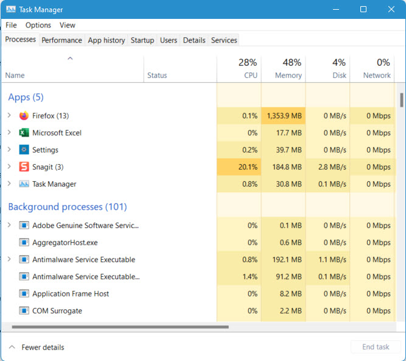Click the Apps (5) group heading
This screenshot has width=406, height=361.
(x=26, y=97)
